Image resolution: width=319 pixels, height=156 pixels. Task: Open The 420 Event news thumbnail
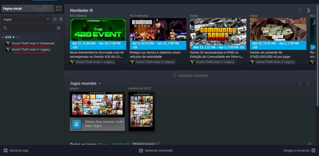[98, 30]
